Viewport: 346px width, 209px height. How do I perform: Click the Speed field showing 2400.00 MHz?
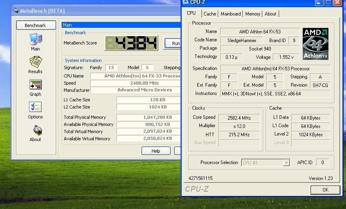[136, 83]
